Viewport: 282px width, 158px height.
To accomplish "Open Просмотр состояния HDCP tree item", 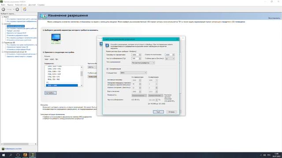I will click(x=16, y=33).
